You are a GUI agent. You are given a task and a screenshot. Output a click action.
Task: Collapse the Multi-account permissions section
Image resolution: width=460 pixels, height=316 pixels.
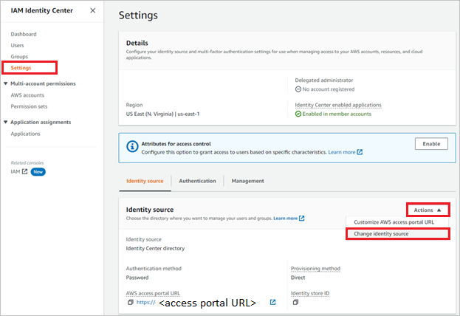6,83
